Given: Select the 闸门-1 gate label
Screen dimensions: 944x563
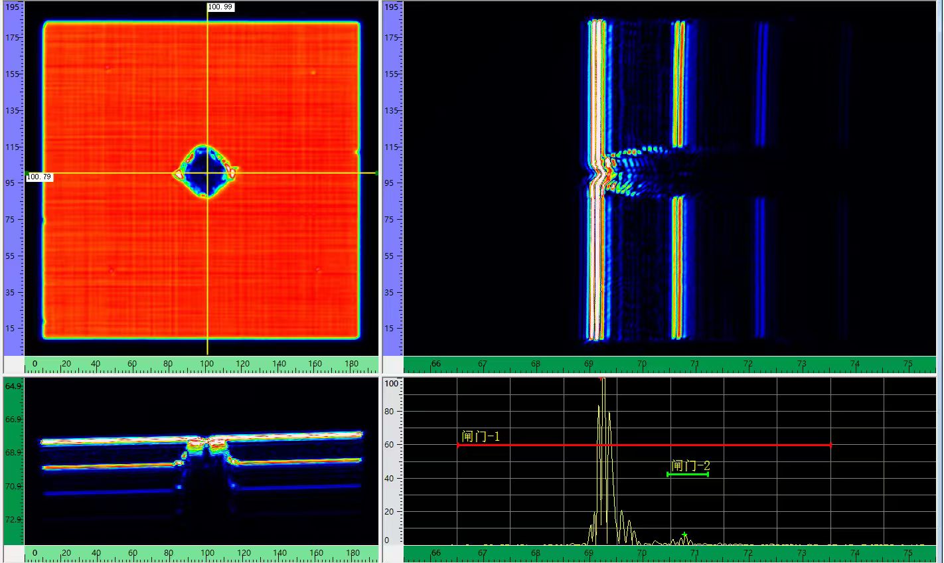Looking at the screenshot, I should (x=480, y=436).
